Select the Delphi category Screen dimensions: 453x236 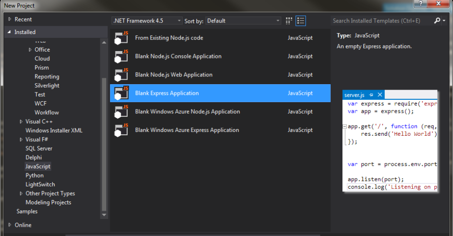click(34, 157)
